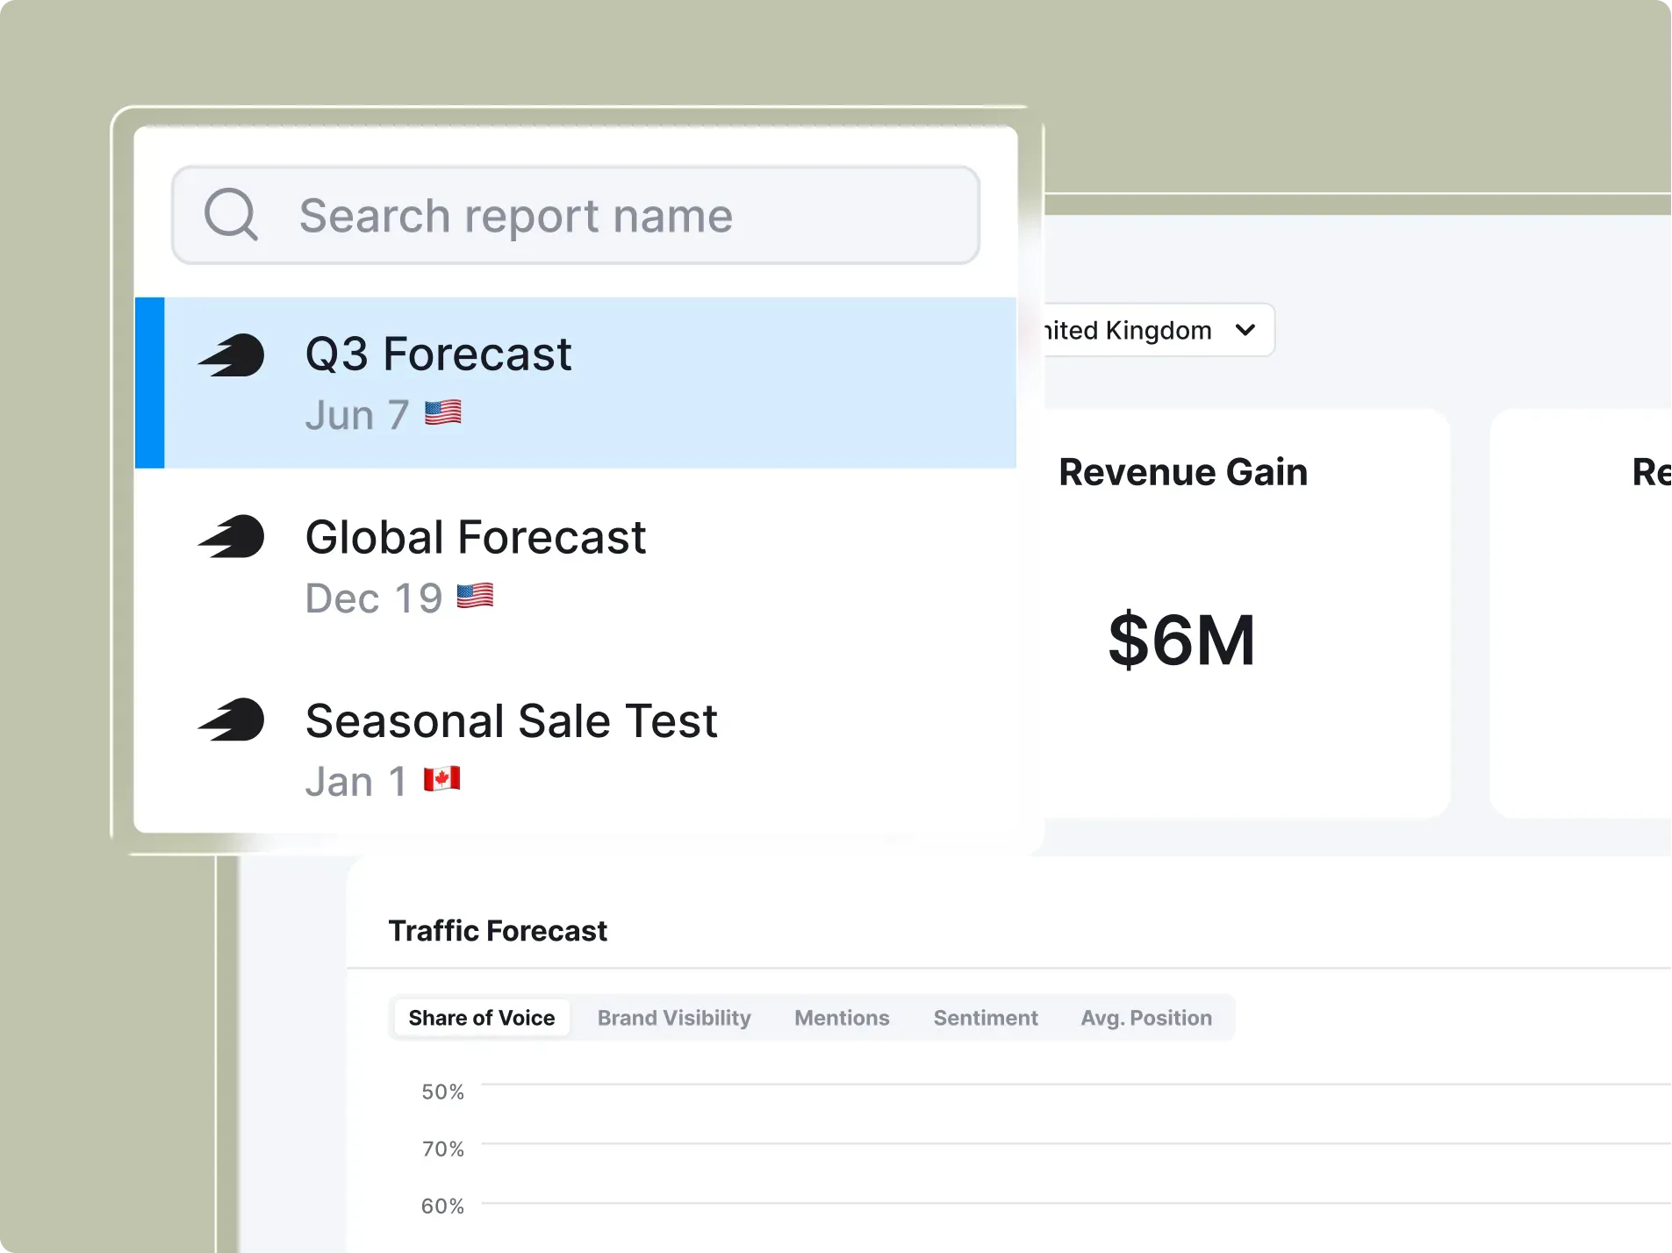Click the 50% axis label

(x=442, y=1092)
